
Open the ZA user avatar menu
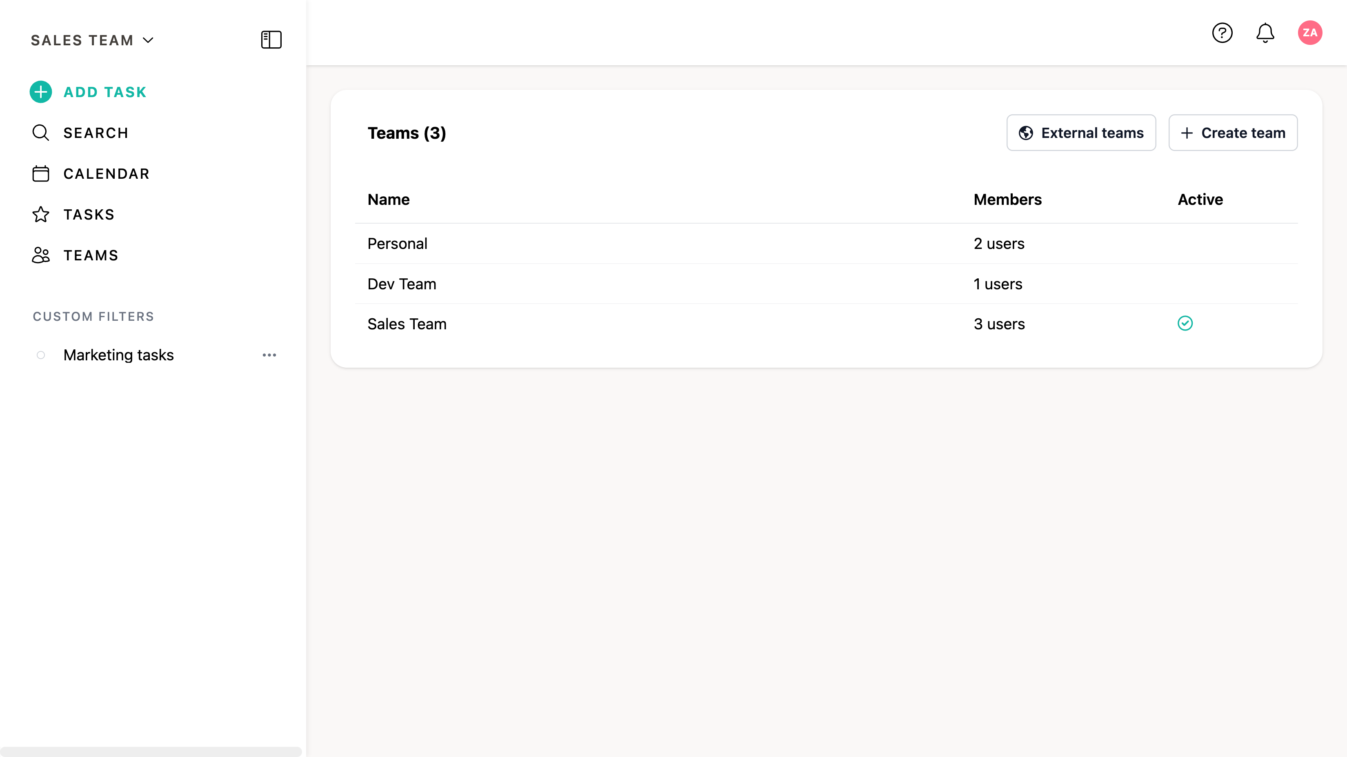coord(1309,33)
